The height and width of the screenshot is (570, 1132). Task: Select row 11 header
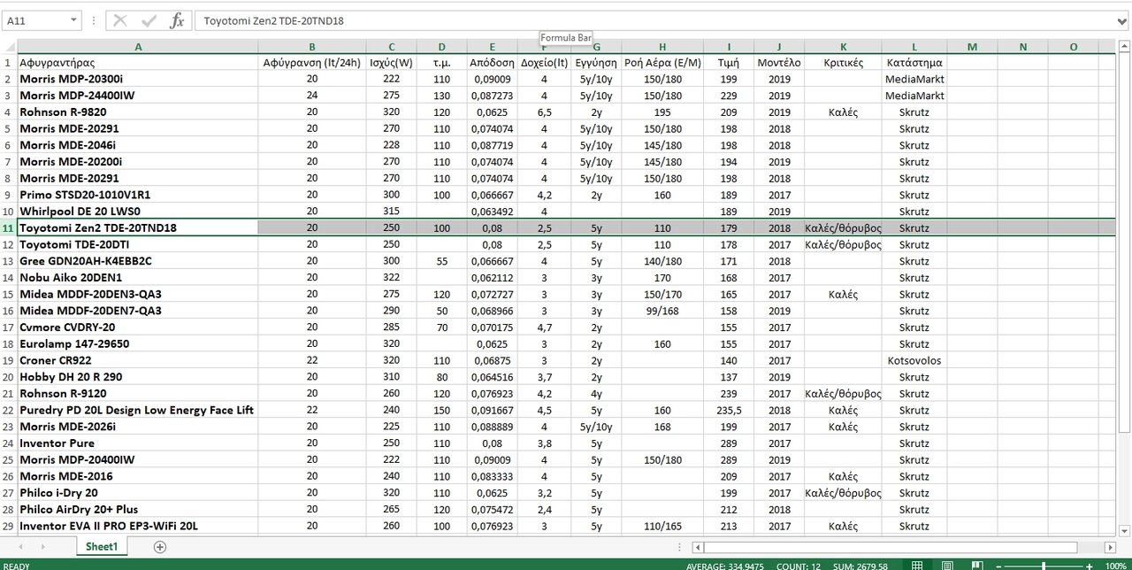tap(9, 228)
